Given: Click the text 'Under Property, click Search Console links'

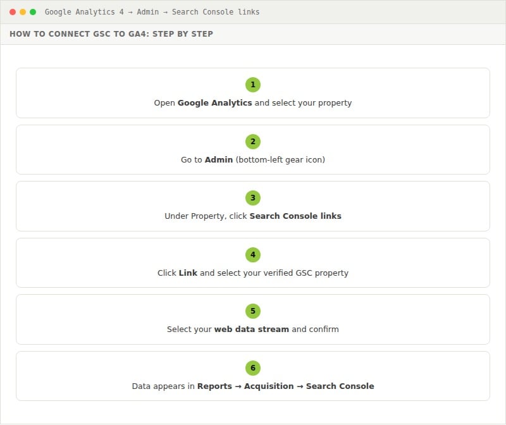Looking at the screenshot, I should (252, 216).
